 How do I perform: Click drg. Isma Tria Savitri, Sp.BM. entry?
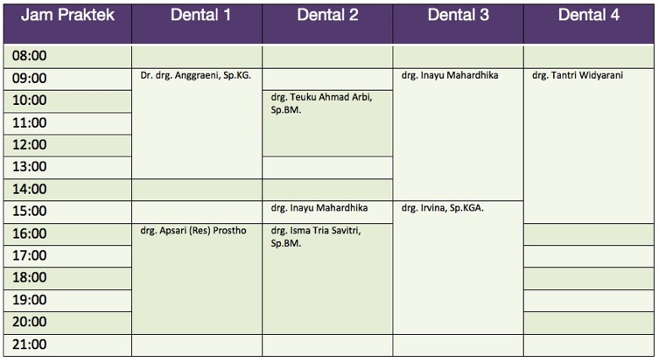tap(316, 236)
